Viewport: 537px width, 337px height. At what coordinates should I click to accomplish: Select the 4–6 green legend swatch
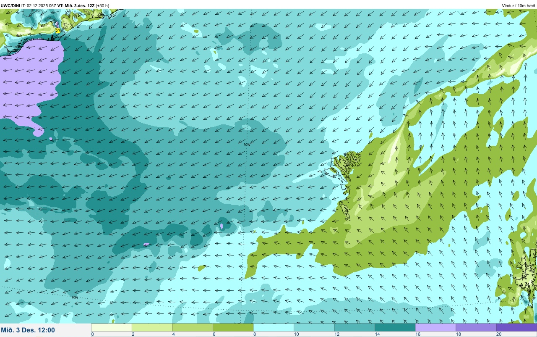[193, 327]
